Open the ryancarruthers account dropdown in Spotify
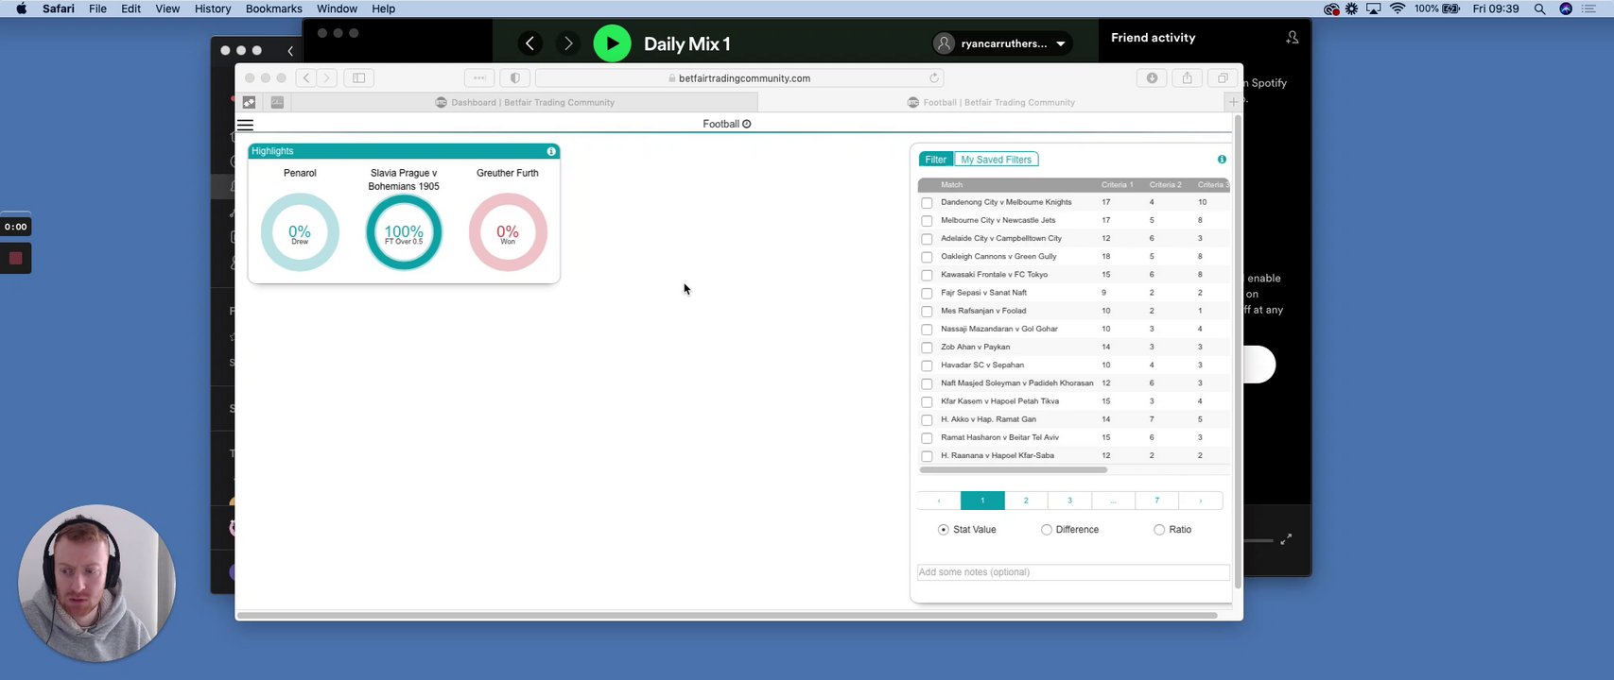This screenshot has height=680, width=1614. point(1001,43)
